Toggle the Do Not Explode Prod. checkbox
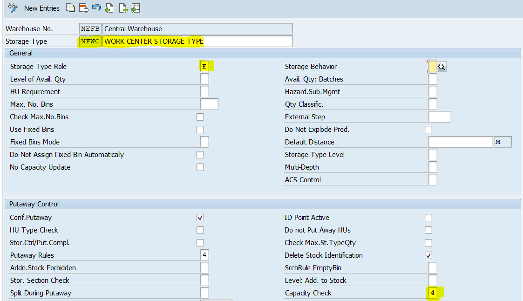The width and height of the screenshot is (523, 301). click(x=428, y=130)
